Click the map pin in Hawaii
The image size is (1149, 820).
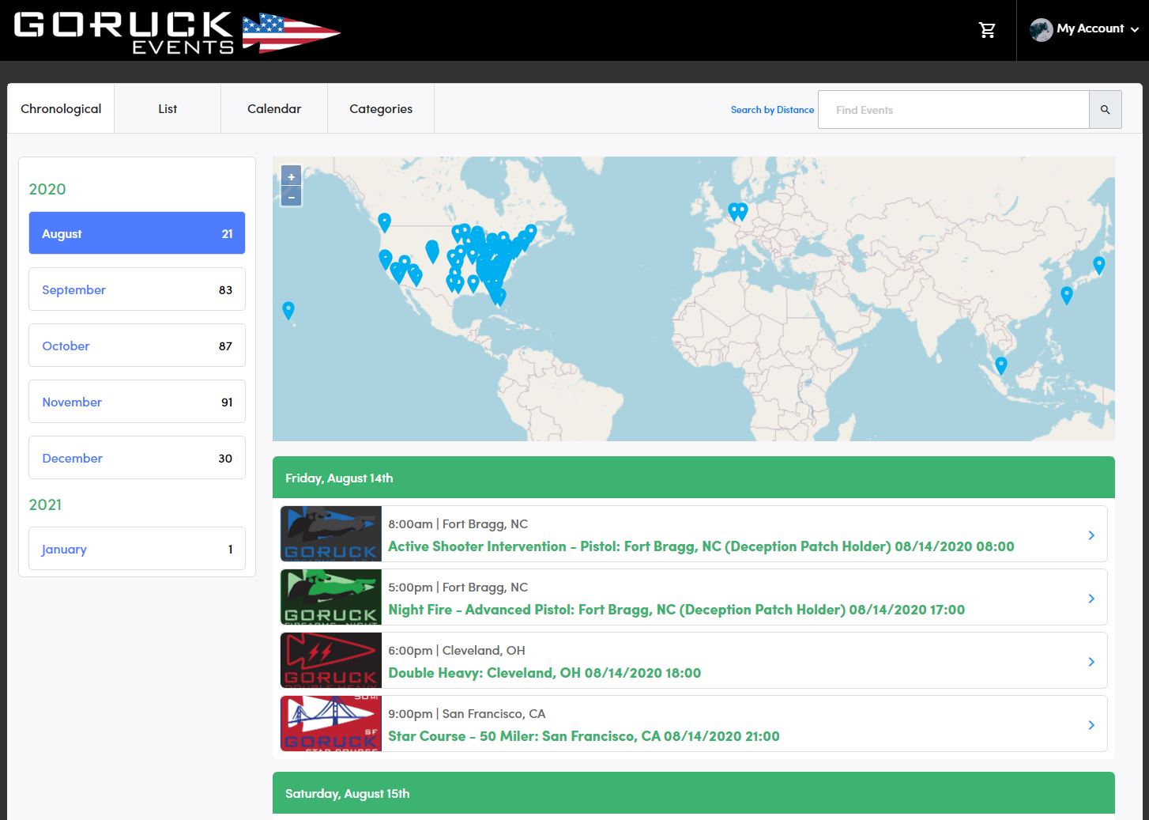[x=288, y=309]
